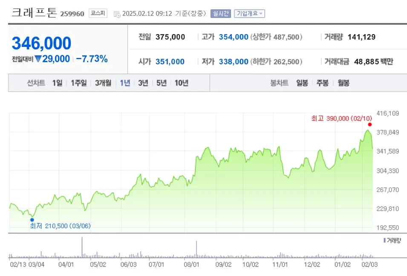407x276 pixels.
Task: Select the 10년 chart period
Action: (181, 83)
